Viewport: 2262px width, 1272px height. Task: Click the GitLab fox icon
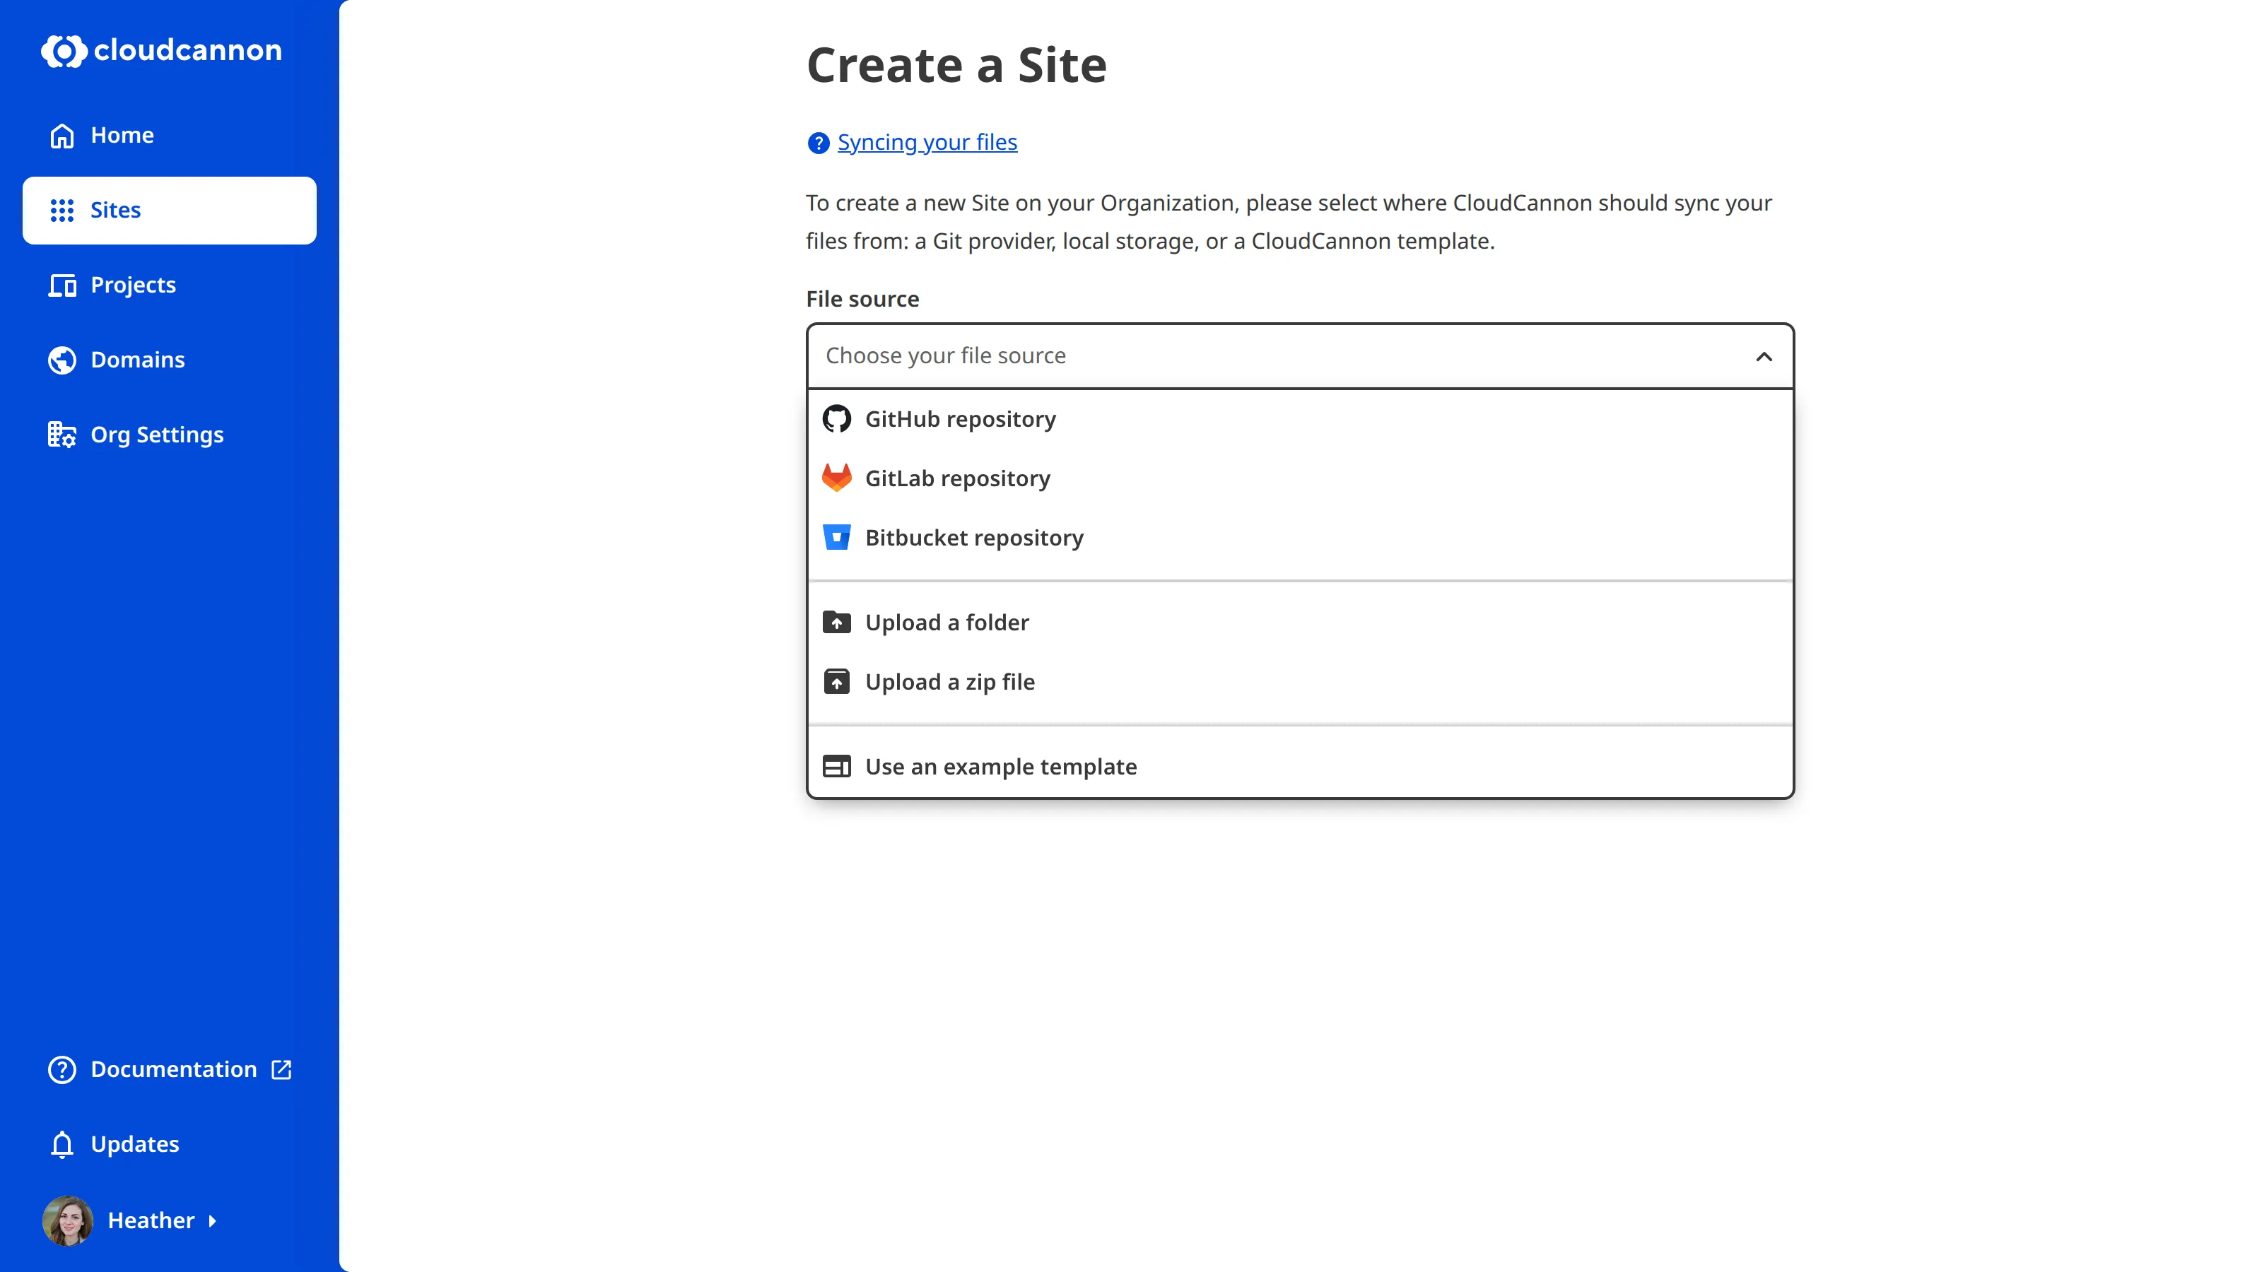(x=836, y=478)
